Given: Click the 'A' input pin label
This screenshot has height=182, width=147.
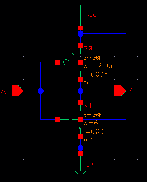Looking at the screenshot, I should [3, 91].
